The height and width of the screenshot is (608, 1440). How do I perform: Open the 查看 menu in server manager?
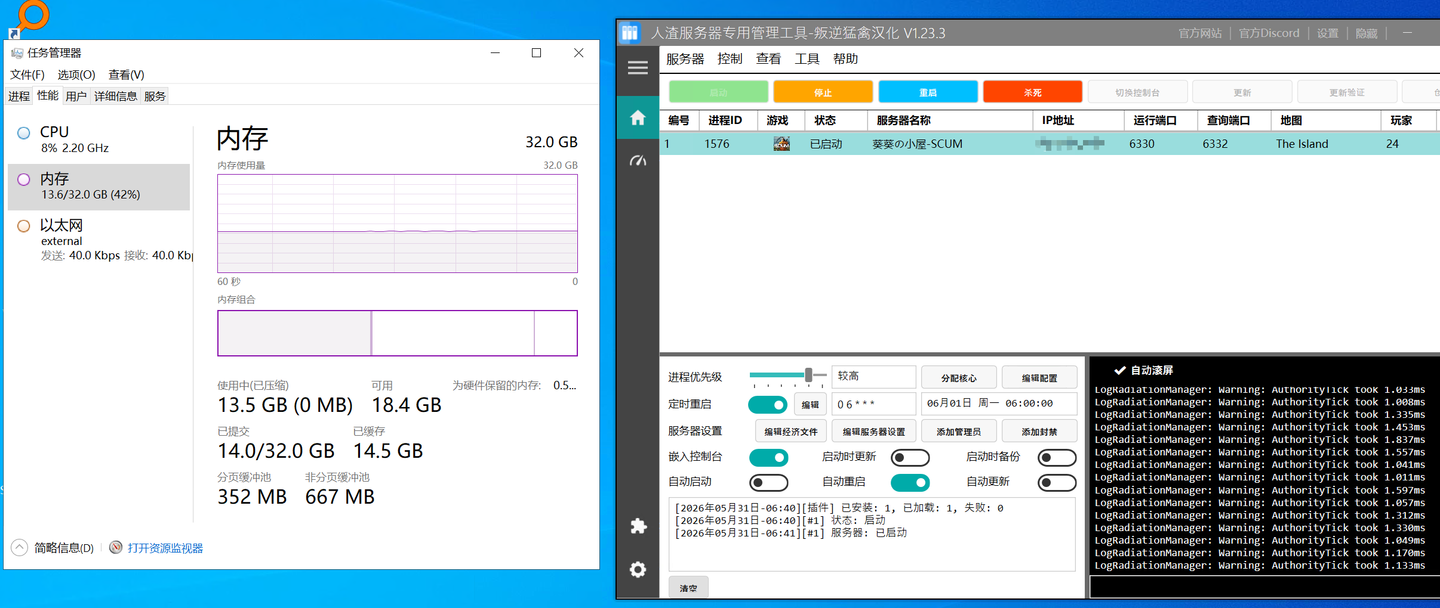768,58
